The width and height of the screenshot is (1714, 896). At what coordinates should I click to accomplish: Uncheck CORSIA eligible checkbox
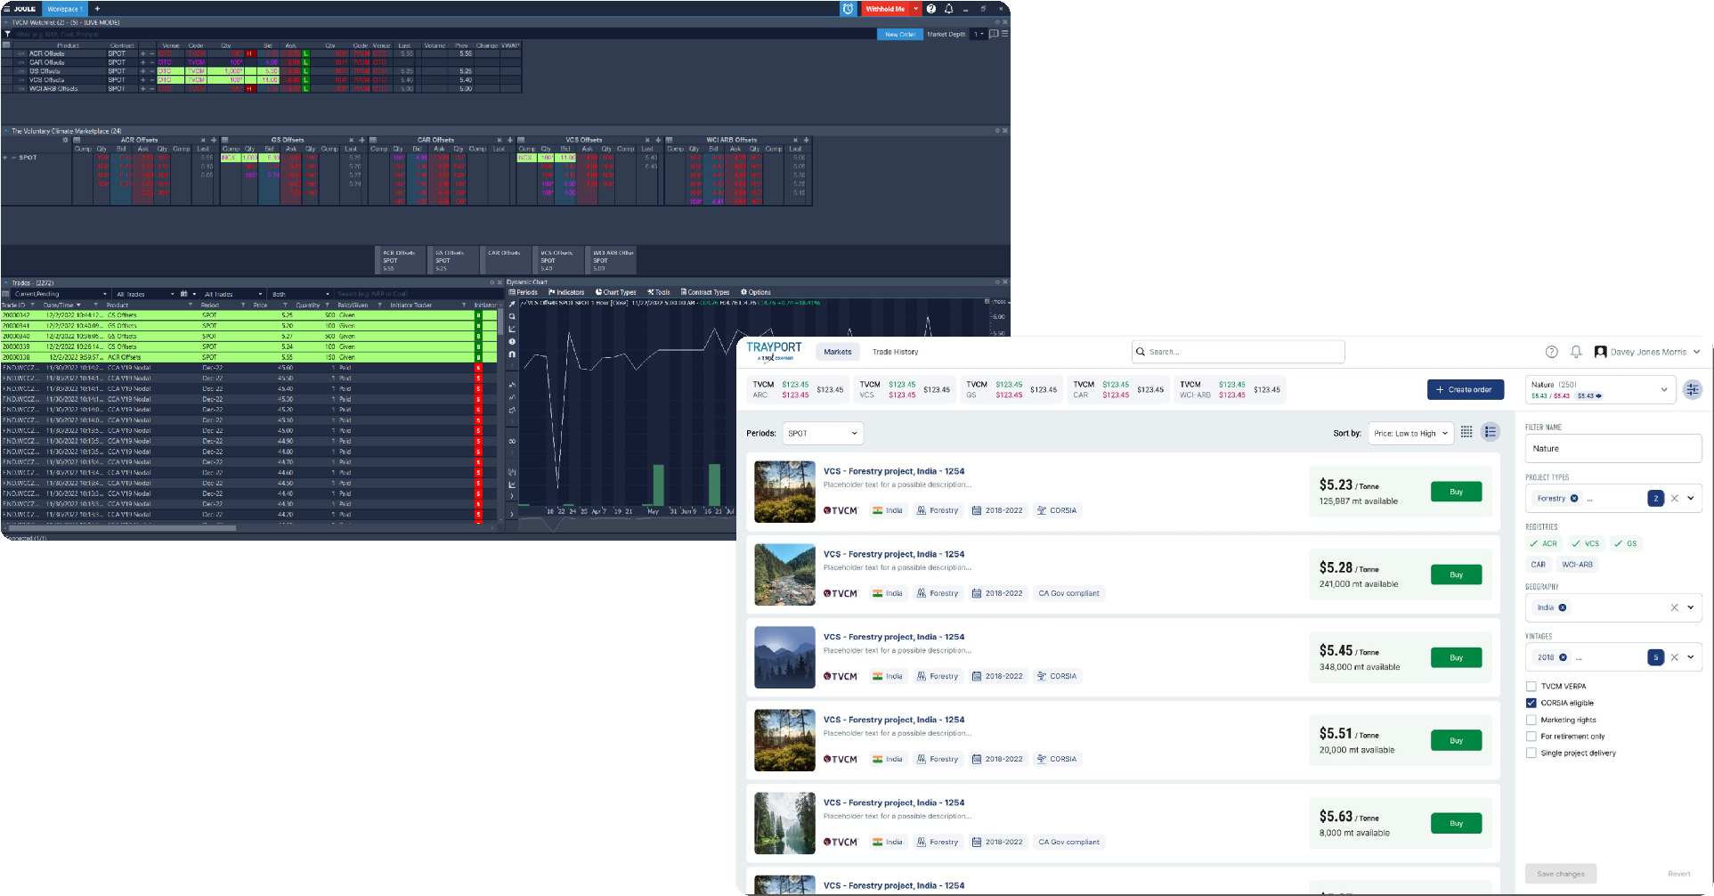click(x=1531, y=703)
